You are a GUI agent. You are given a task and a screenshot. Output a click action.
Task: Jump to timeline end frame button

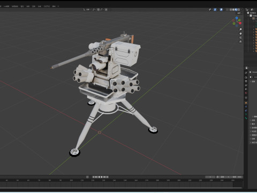tap(108, 177)
